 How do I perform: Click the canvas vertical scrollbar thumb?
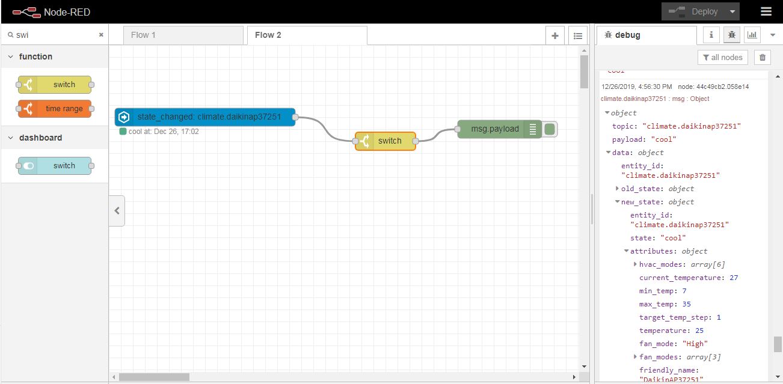tap(584, 72)
